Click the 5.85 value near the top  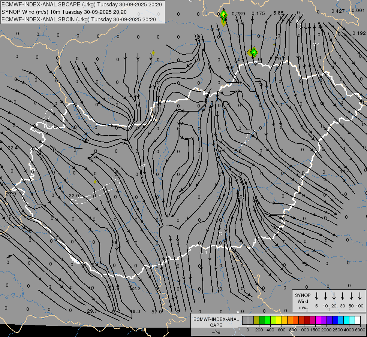279,13
